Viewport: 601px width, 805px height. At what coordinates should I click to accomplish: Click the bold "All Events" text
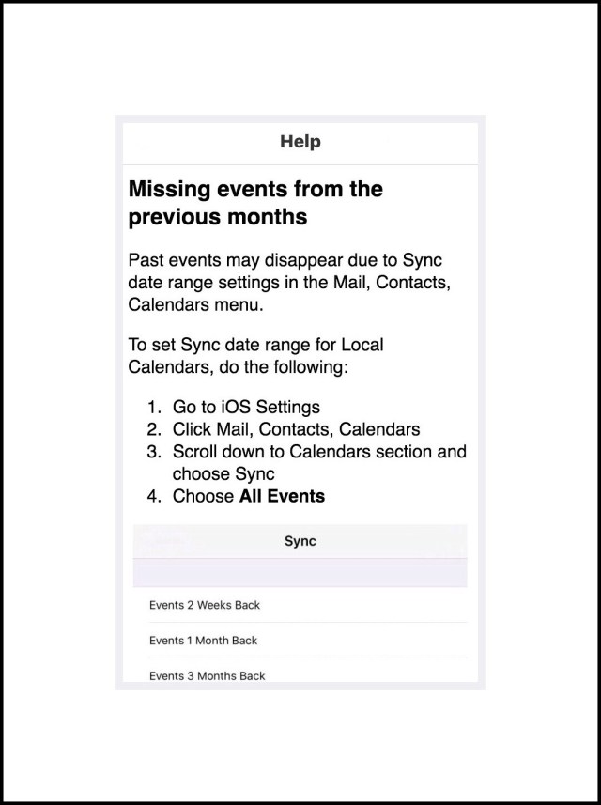tap(282, 496)
